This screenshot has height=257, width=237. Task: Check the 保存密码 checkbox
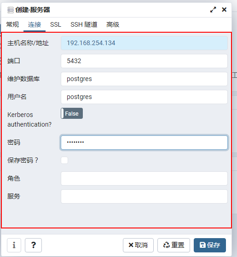point(64,160)
